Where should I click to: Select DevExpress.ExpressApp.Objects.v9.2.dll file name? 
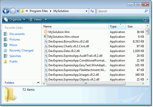click(74, 79)
